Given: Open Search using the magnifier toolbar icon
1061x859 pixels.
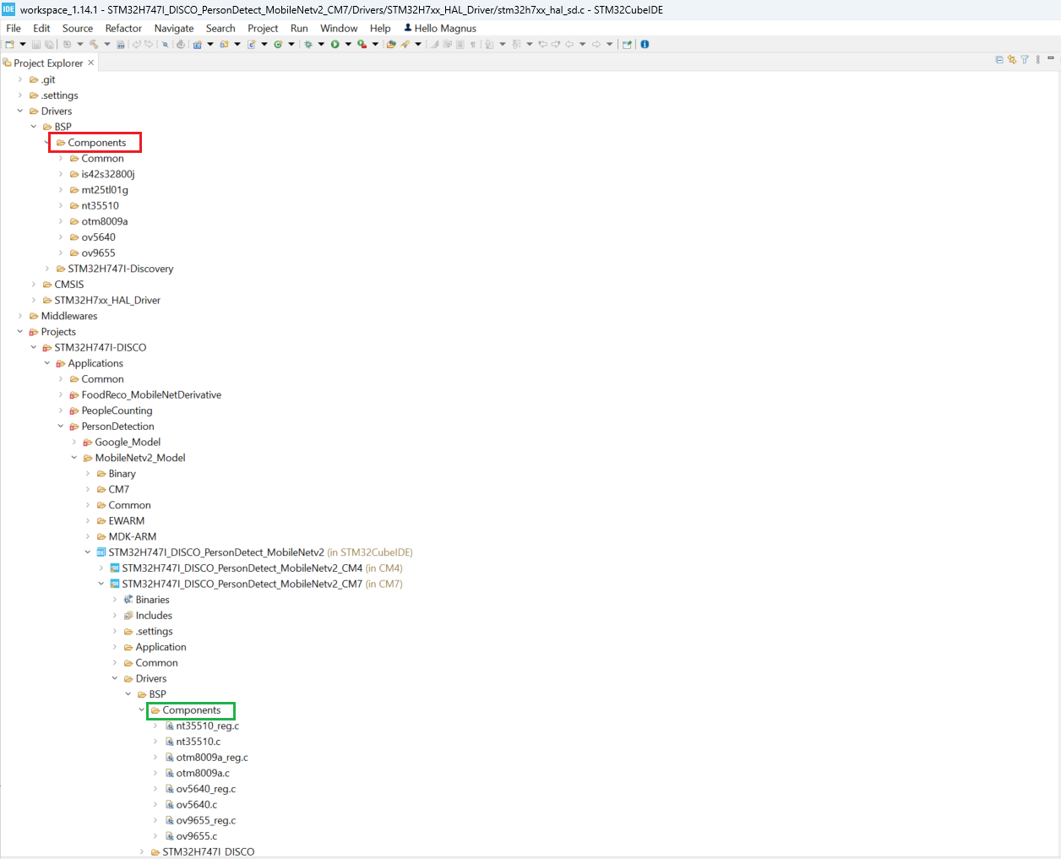Looking at the screenshot, I should point(166,44).
